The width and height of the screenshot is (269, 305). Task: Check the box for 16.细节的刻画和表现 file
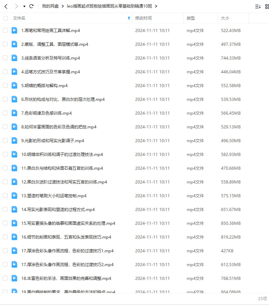[5, 237]
